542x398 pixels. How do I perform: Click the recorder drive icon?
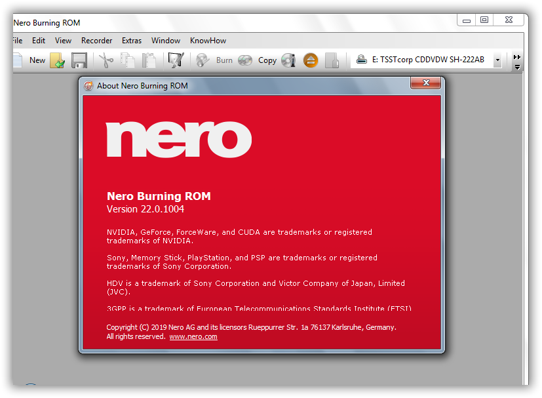pyautogui.click(x=362, y=60)
